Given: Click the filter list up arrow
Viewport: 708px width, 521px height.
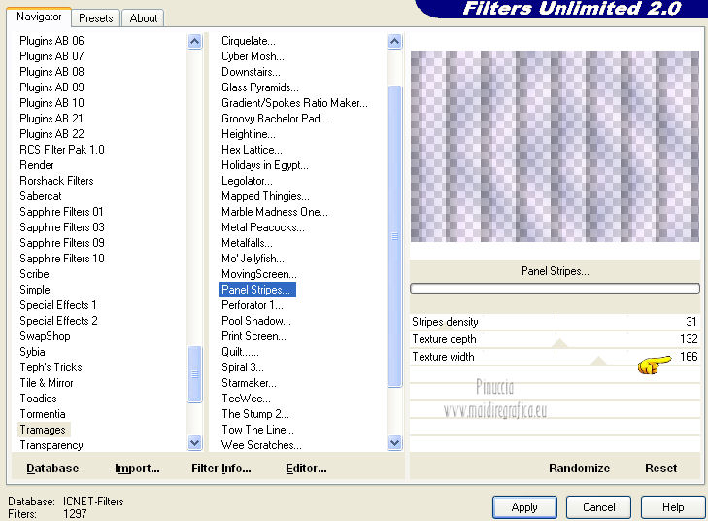Looking at the screenshot, I should [394, 42].
